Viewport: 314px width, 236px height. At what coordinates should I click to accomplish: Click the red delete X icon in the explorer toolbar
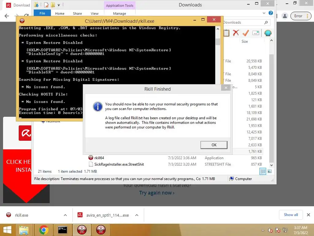[236, 33]
